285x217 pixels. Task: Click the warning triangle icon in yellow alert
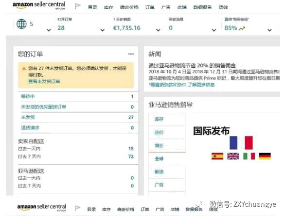(x=24, y=68)
